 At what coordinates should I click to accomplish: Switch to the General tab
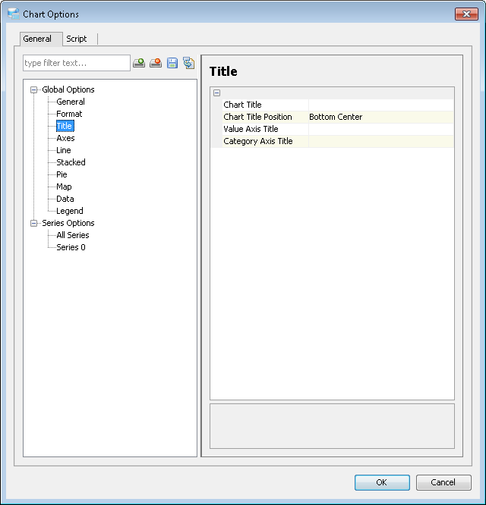point(41,39)
